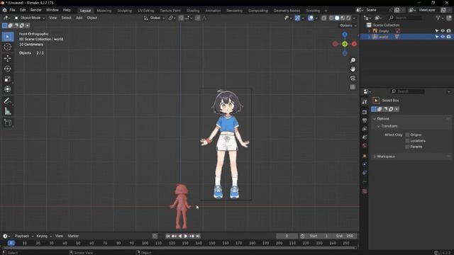Open the Edit menu
This screenshot has width=454, height=255.
click(x=23, y=10)
